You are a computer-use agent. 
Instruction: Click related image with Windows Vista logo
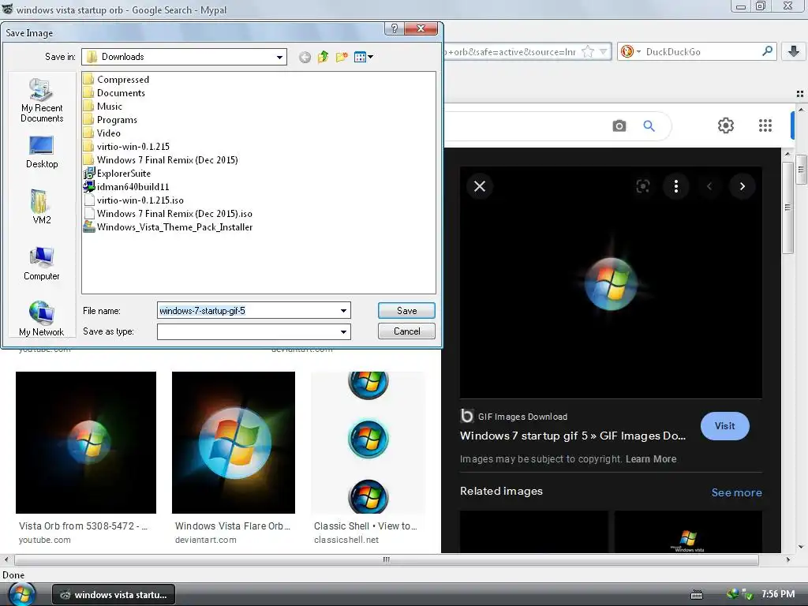(688, 532)
